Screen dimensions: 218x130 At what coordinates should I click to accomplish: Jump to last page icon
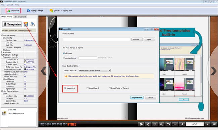(214, 124)
